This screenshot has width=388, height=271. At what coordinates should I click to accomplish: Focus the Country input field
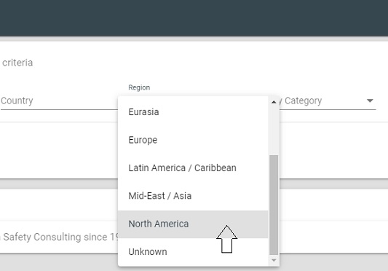tap(59, 101)
